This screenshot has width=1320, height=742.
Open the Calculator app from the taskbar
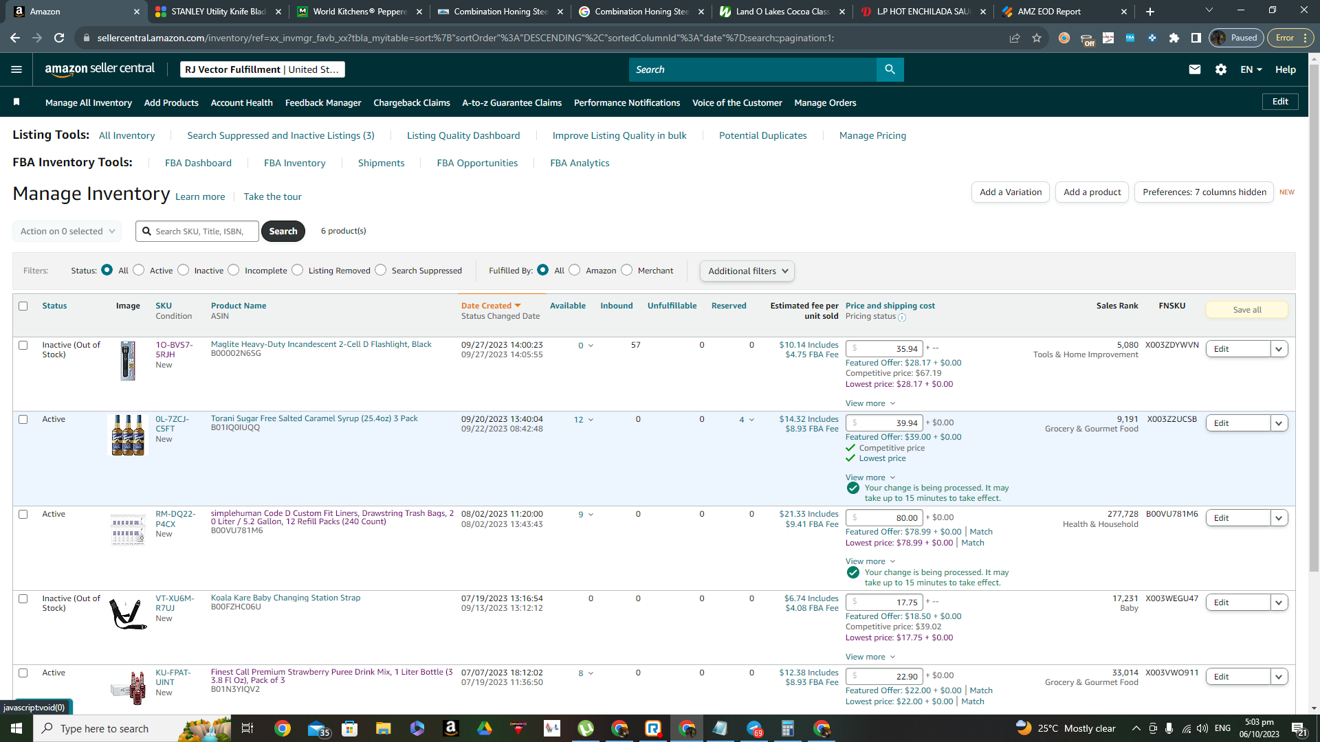[787, 728]
